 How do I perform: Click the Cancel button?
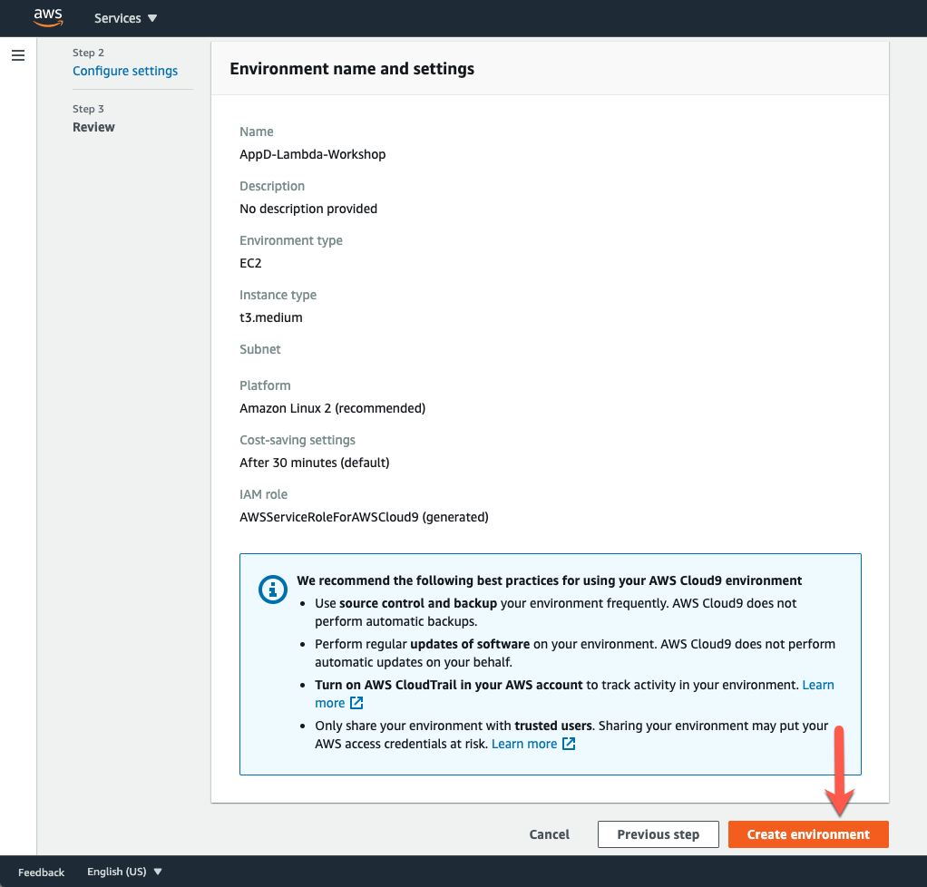(x=550, y=834)
